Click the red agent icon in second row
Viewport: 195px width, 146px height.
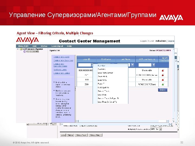click(163, 75)
